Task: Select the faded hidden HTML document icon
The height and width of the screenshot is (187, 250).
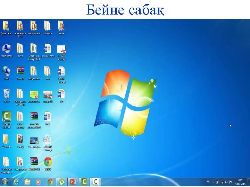Action: (48, 143)
